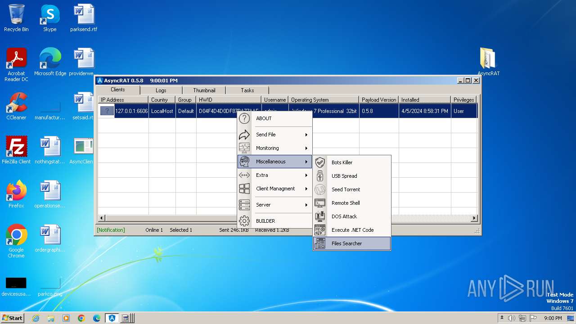Open Firefox desktop shortcut
576x324 pixels.
(16, 194)
